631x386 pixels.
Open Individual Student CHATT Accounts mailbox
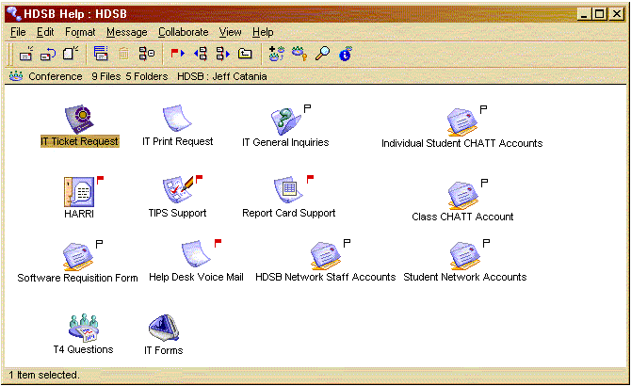(x=461, y=121)
